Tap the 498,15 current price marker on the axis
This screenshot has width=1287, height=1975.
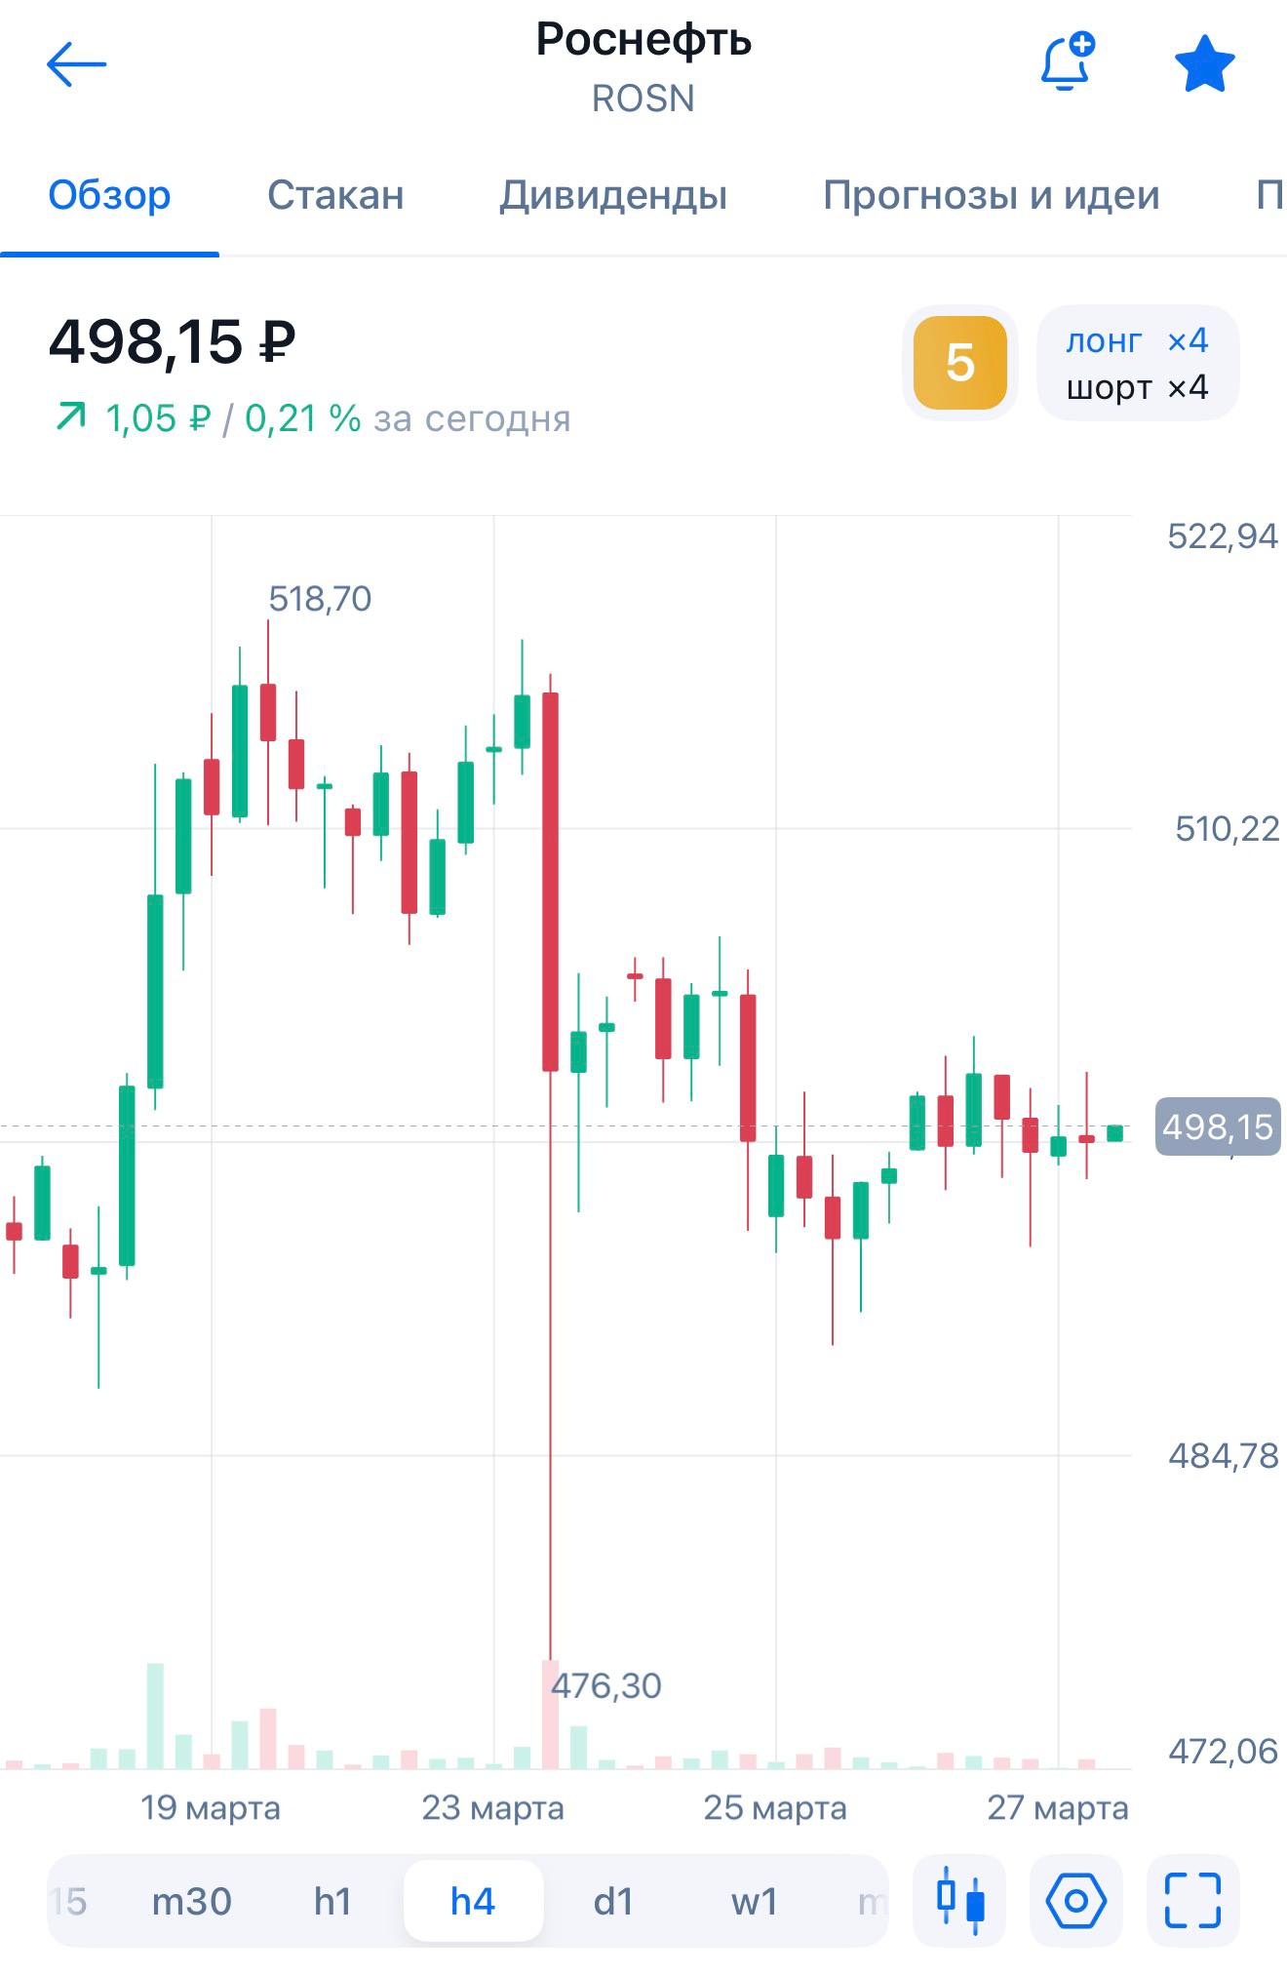click(x=1217, y=1127)
